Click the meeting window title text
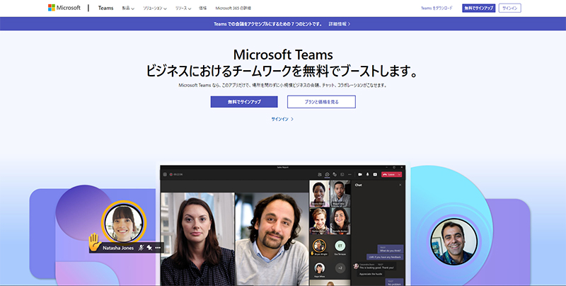This screenshot has height=286, width=566. [x=283, y=168]
